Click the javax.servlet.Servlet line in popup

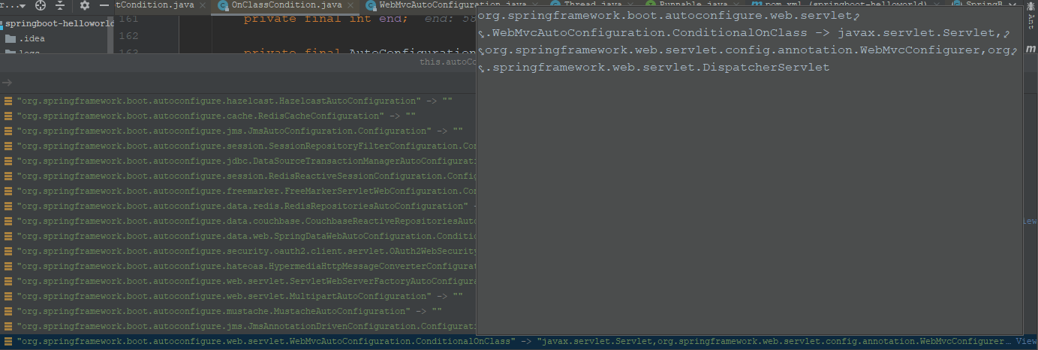point(744,33)
